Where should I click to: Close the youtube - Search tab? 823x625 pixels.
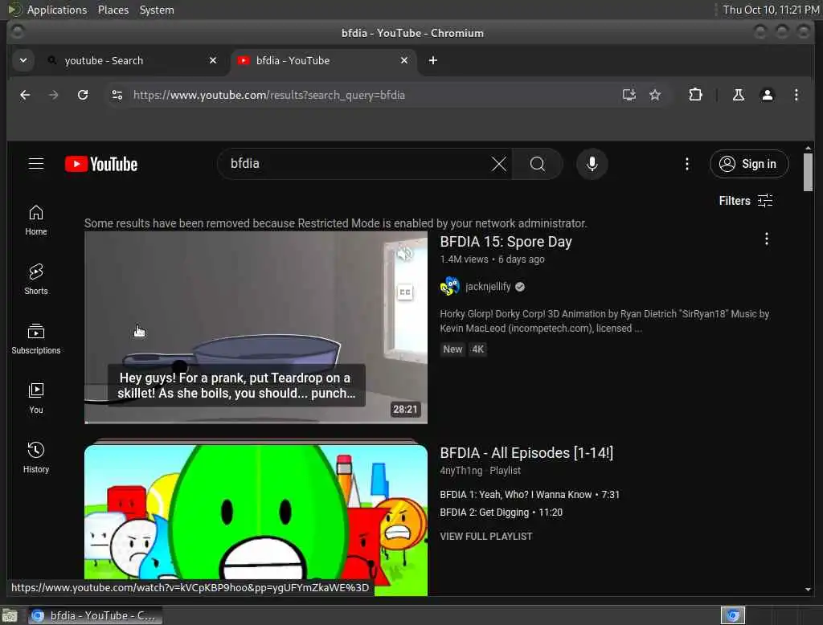tap(212, 60)
